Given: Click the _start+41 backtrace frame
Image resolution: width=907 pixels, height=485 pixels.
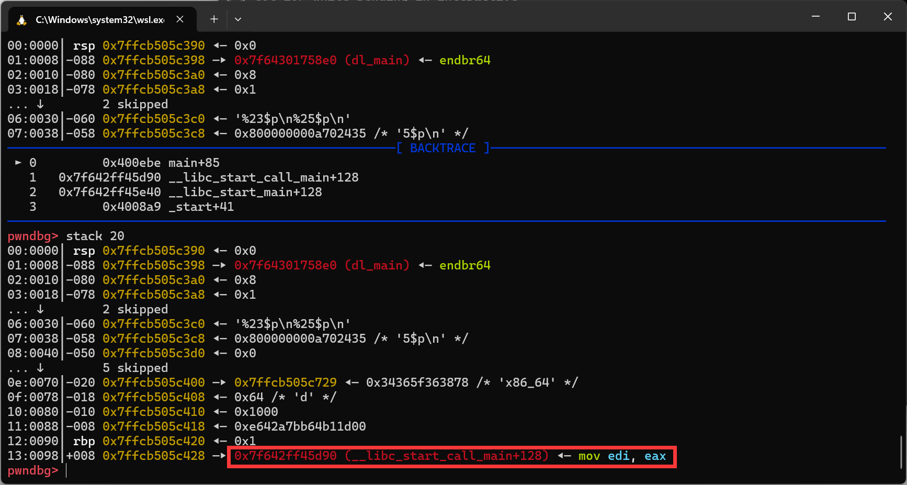Looking at the screenshot, I should (205, 207).
